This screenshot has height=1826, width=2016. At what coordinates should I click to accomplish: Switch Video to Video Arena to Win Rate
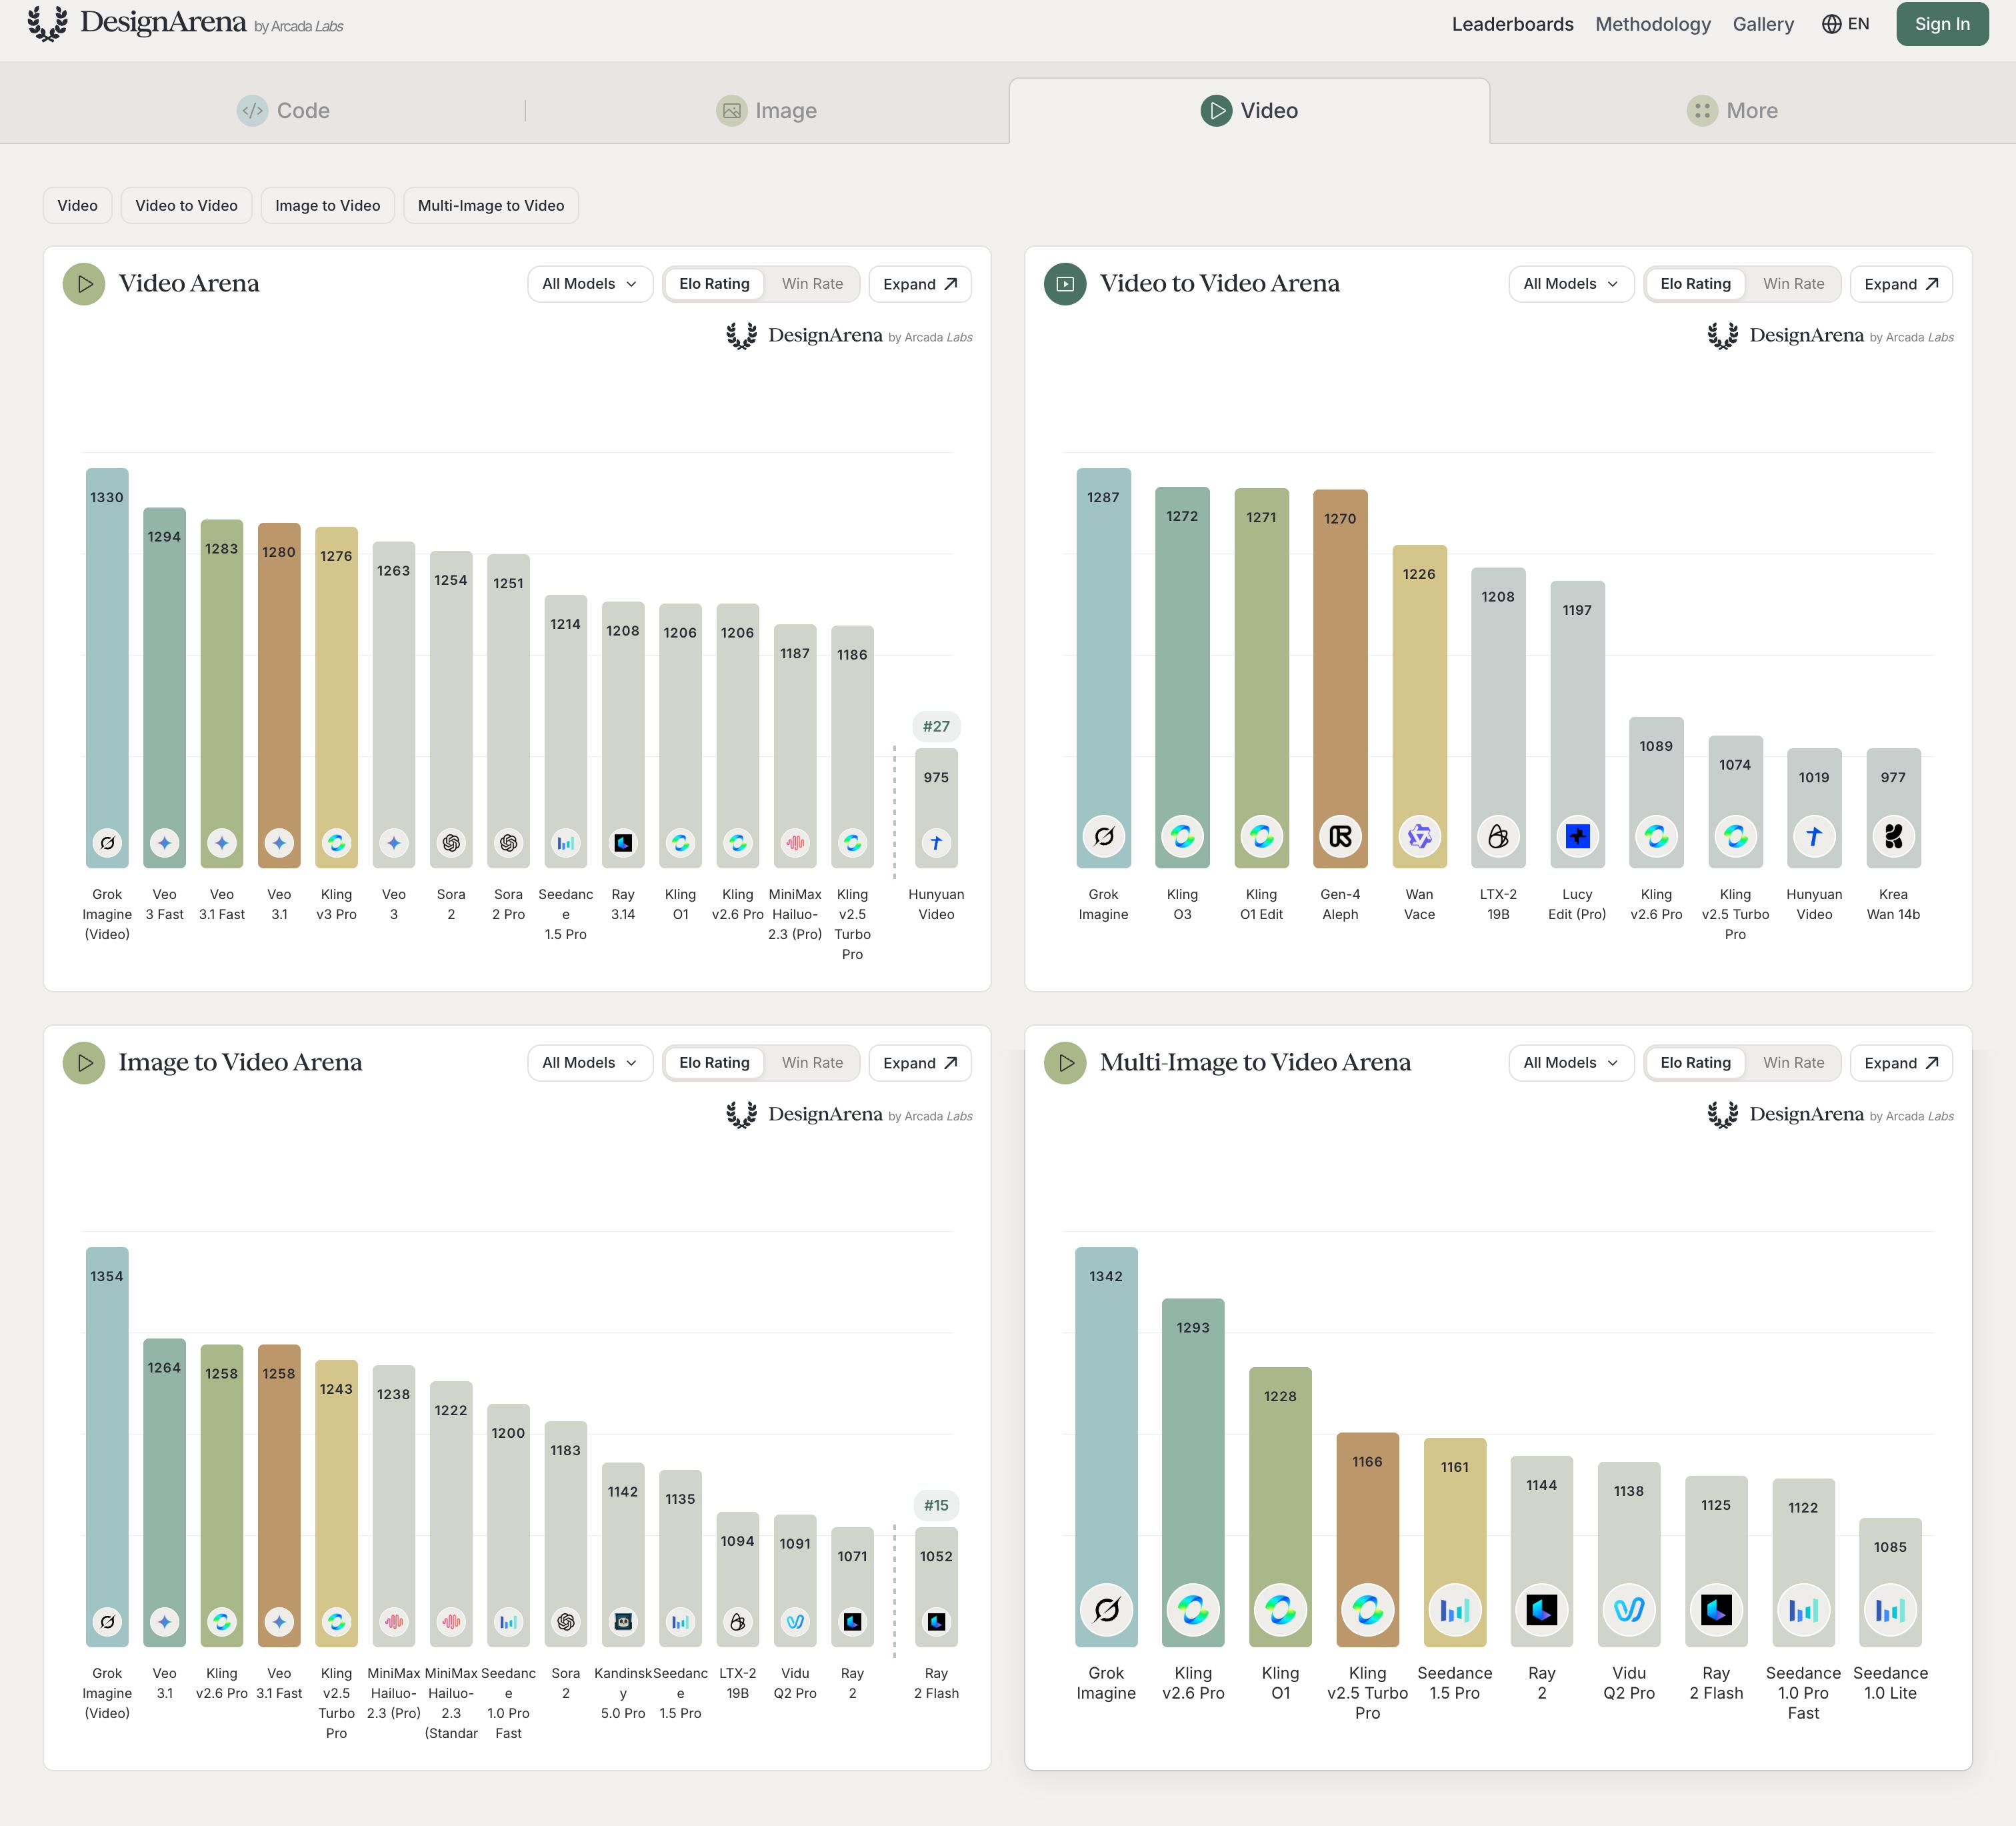click(x=1793, y=284)
